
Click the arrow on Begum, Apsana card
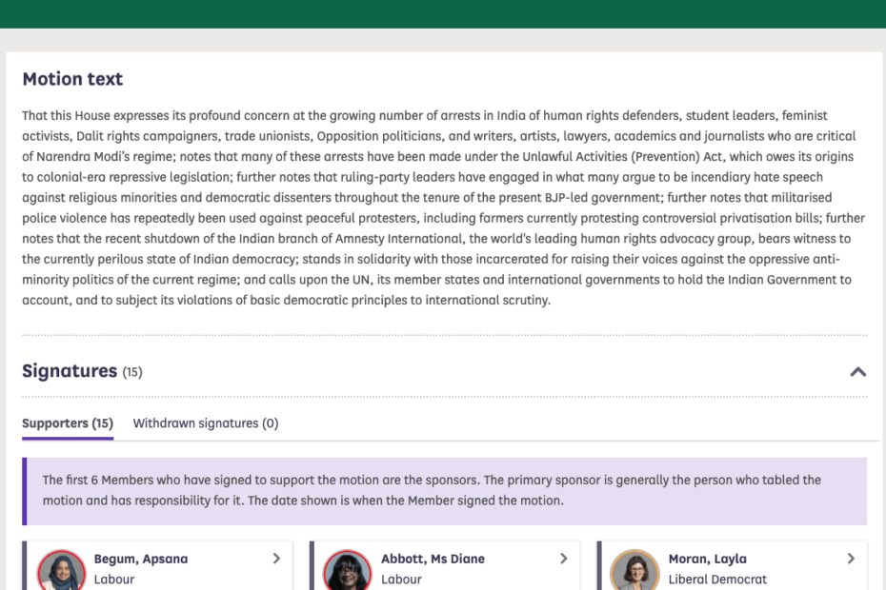[x=276, y=559]
